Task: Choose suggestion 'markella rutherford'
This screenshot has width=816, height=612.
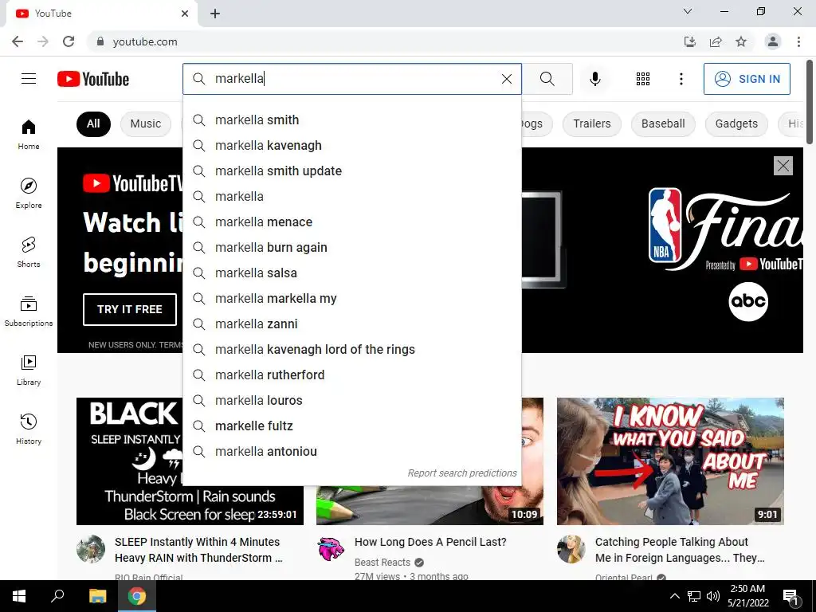Action: (352, 375)
